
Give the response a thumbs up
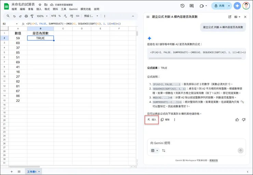[x=237, y=120]
